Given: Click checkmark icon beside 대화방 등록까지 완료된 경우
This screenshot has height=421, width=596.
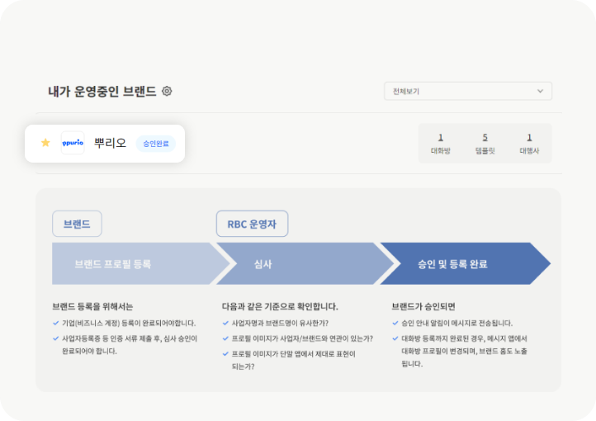Looking at the screenshot, I should (395, 338).
